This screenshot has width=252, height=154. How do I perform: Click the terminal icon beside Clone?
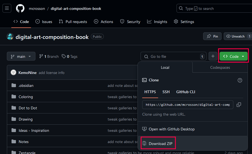(x=144, y=80)
